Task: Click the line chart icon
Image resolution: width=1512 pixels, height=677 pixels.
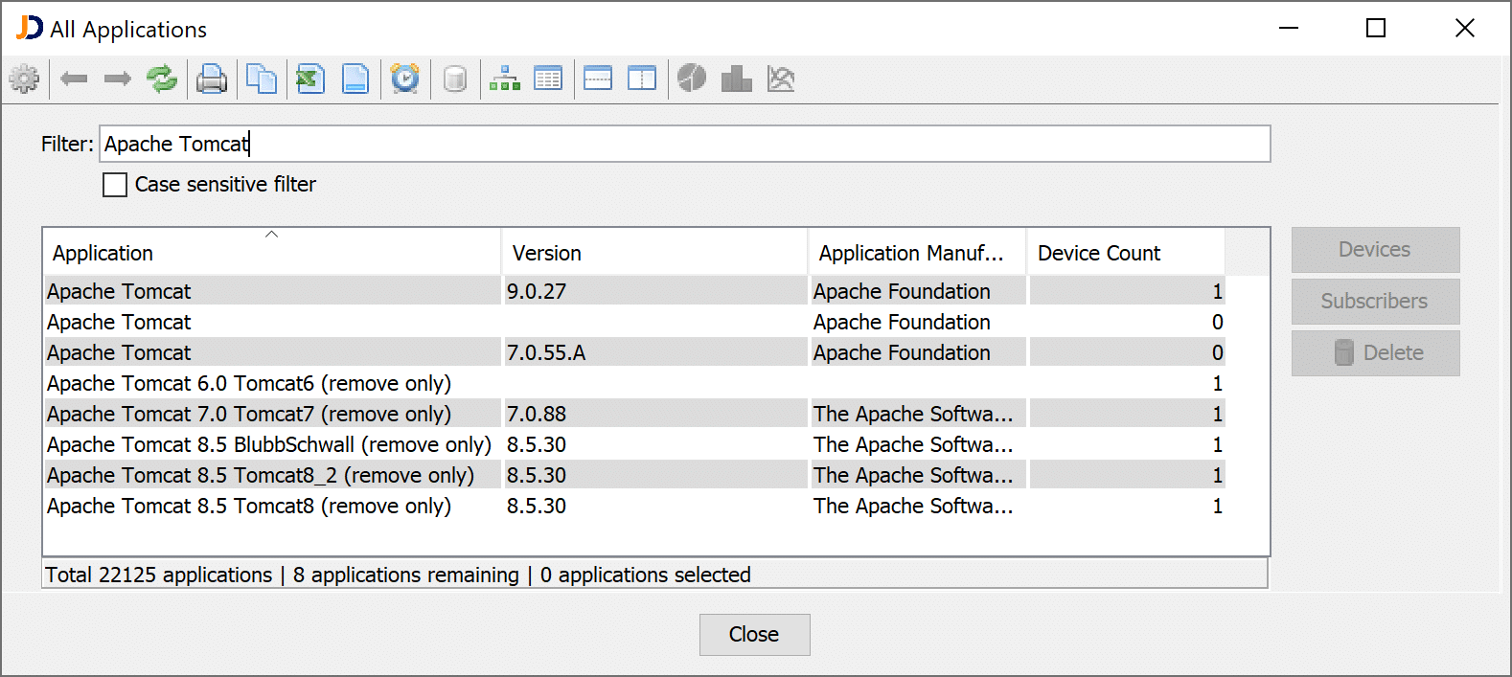Action: [x=781, y=79]
